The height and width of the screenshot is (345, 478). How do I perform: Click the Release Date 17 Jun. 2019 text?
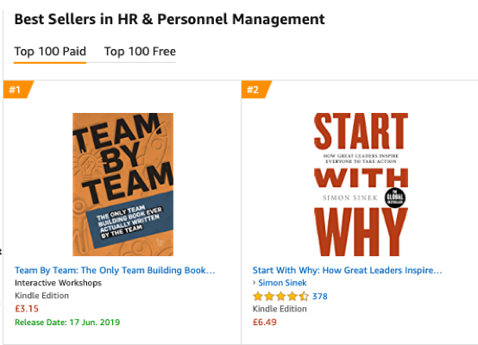point(67,322)
